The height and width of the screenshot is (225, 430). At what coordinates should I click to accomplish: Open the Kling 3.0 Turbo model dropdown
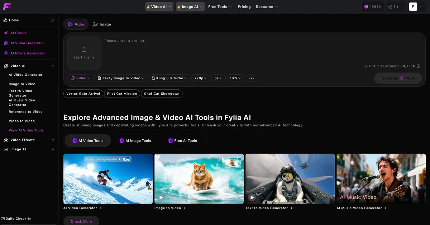click(169, 78)
